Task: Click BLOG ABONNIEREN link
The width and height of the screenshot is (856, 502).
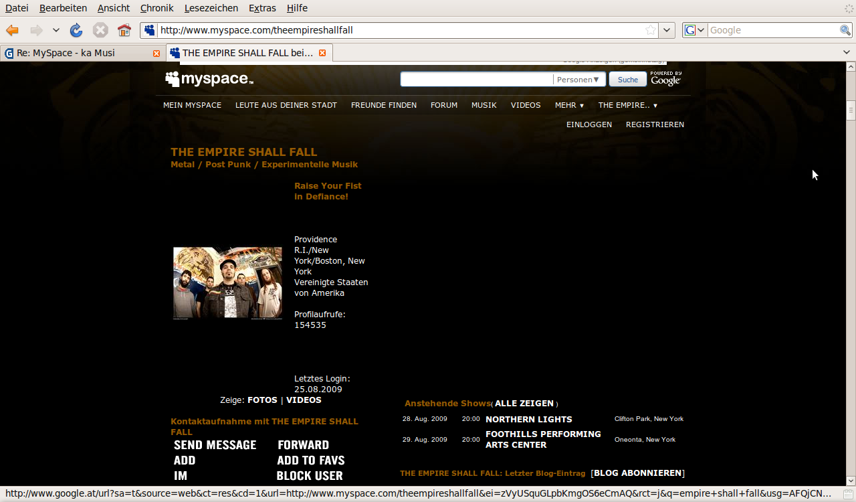Action: pos(637,473)
